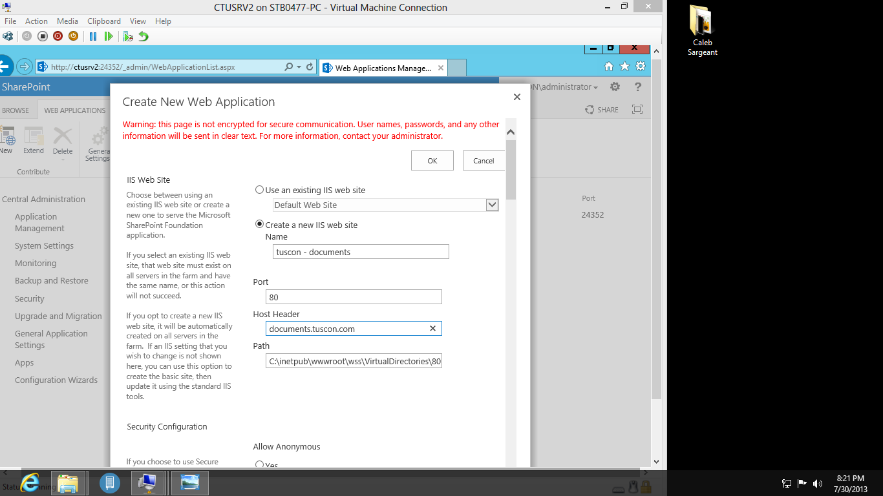Open the Help menu
The height and width of the screenshot is (496, 883).
tap(163, 21)
